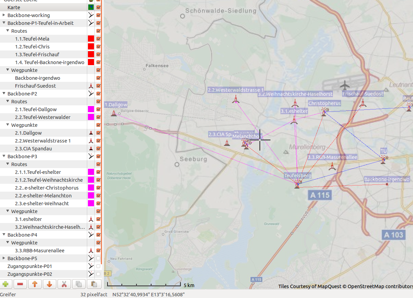Image resolution: width=413 pixels, height=298 pixels.
Task: Enable the Backbone-P5 layer checkbox
Action: coord(98,258)
